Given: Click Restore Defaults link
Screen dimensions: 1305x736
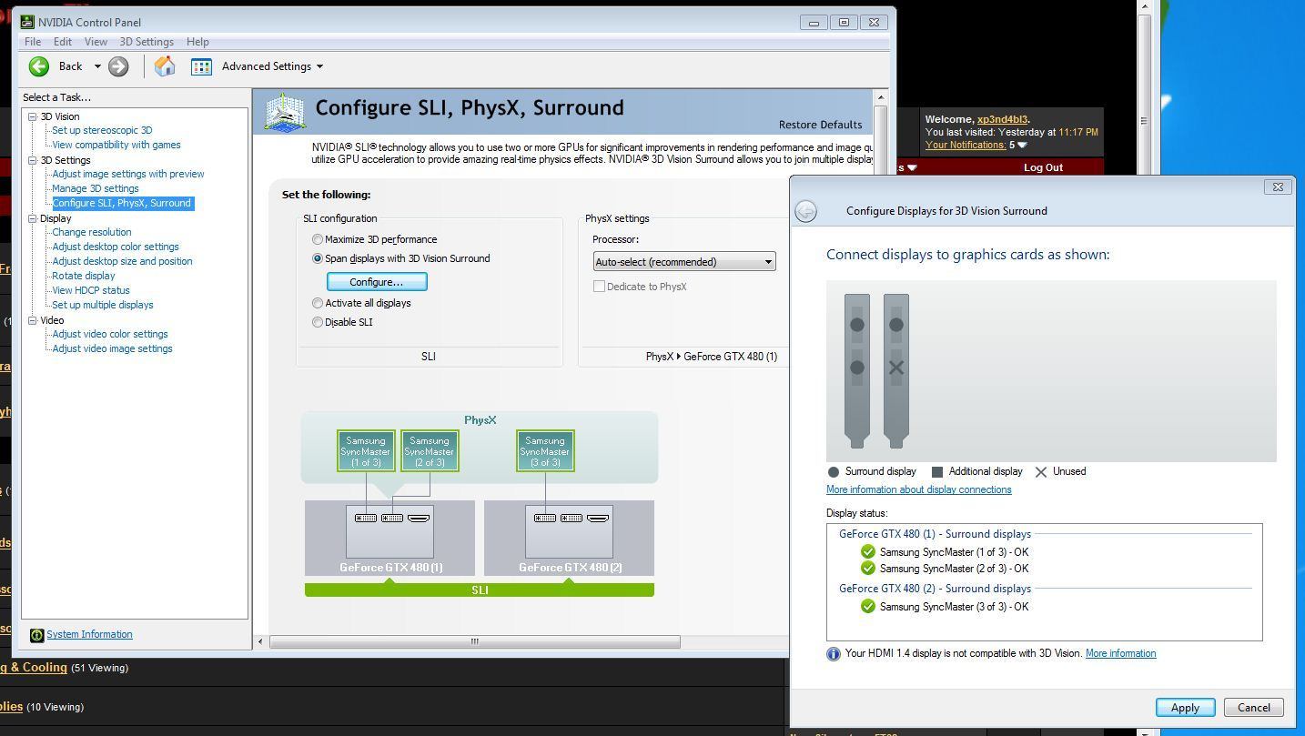Looking at the screenshot, I should (x=820, y=125).
